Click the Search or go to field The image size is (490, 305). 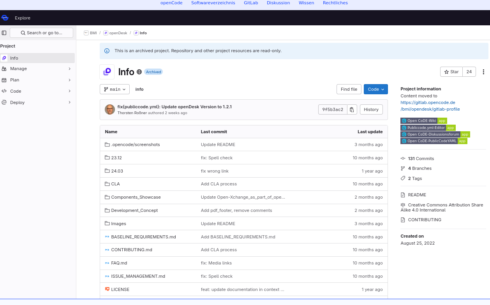click(x=41, y=33)
